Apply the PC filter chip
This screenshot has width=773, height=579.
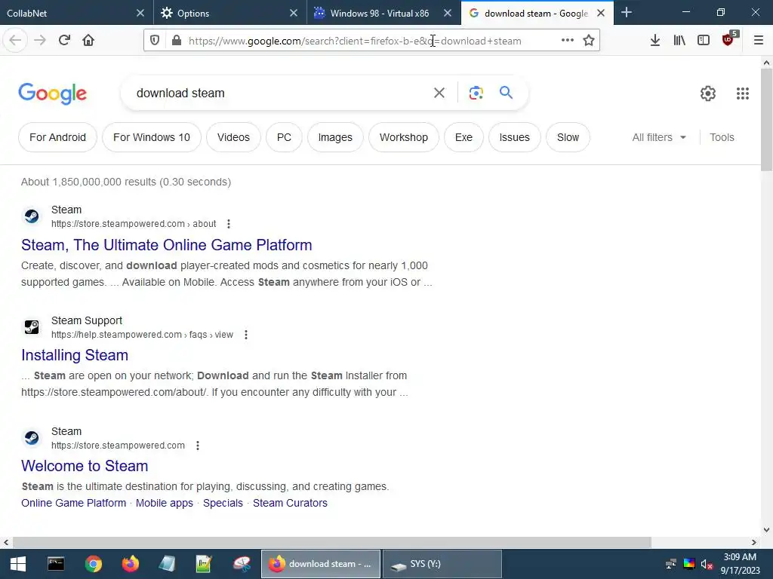(x=284, y=137)
